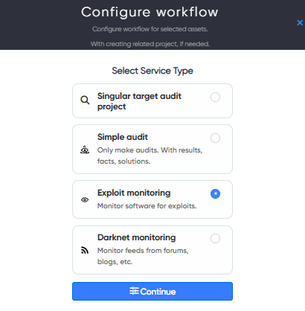
Task: Select the Singular target audit project radio button
Action: click(215, 97)
